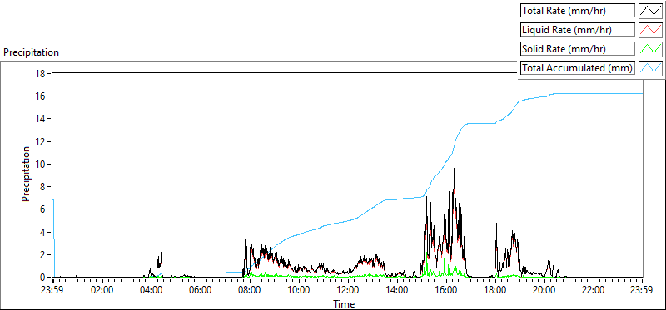Click the Total Rate black line icon

click(x=650, y=11)
